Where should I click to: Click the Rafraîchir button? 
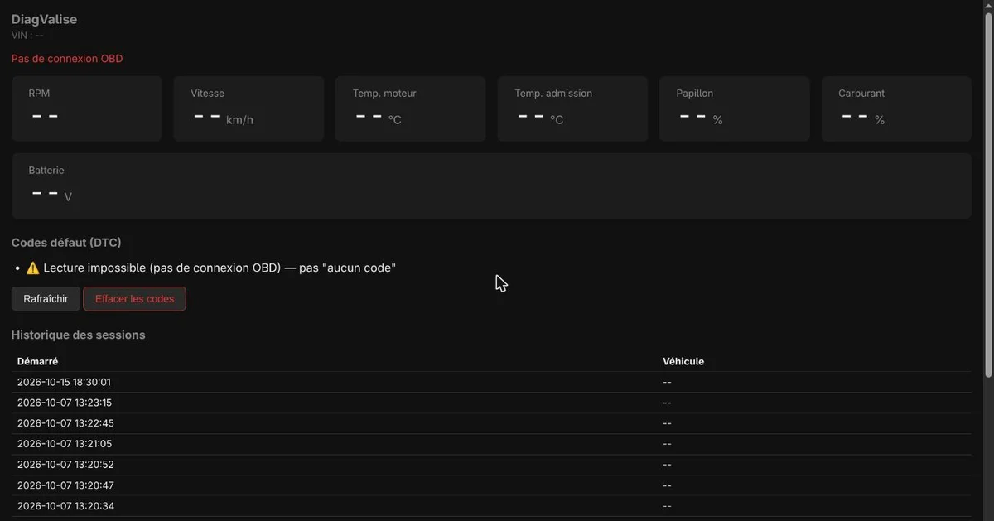(46, 299)
